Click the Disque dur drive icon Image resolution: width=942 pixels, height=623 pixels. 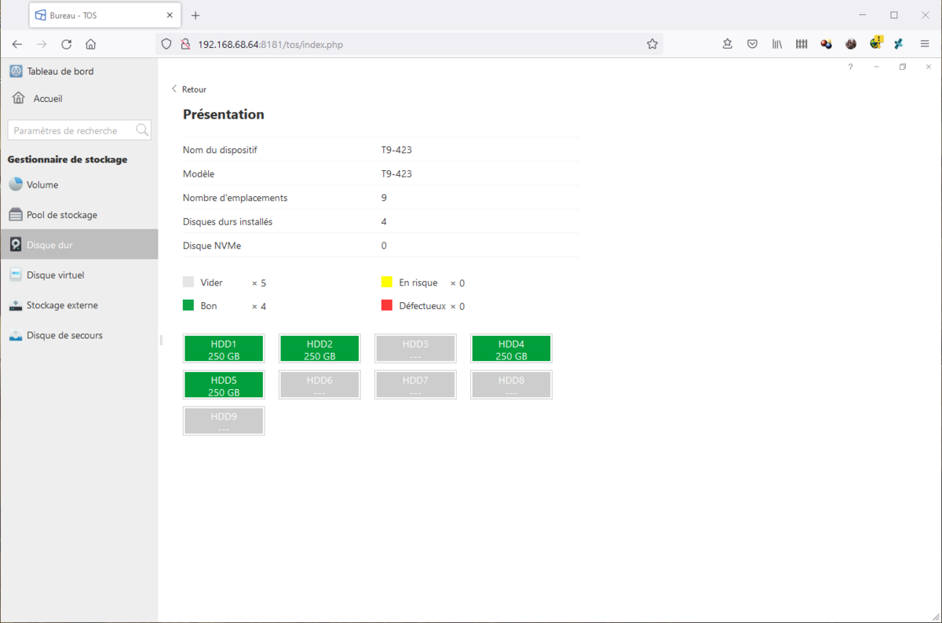click(16, 245)
